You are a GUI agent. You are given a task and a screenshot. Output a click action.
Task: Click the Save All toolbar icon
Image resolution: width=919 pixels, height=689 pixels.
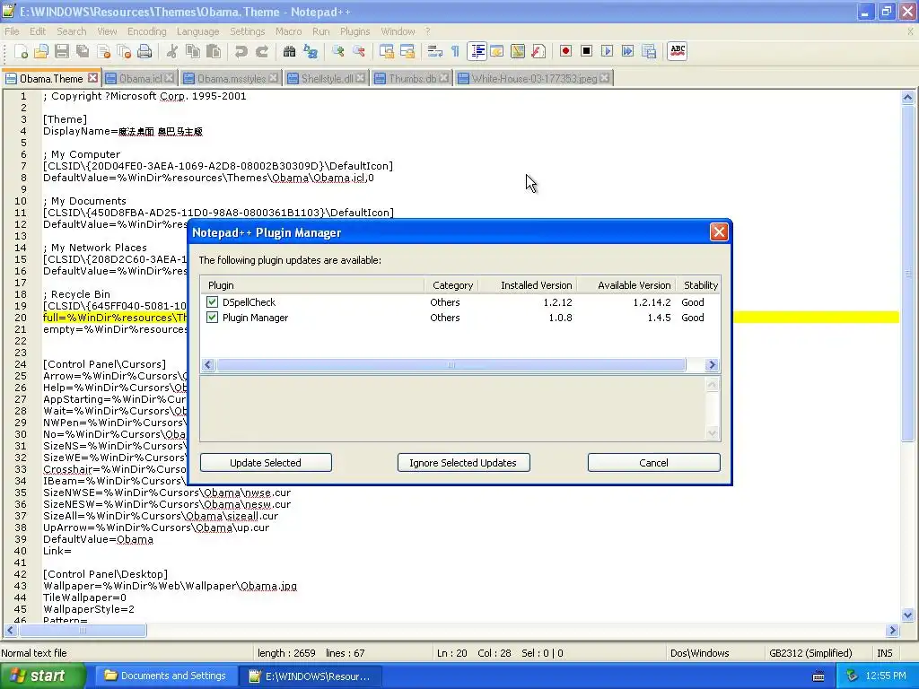tap(83, 51)
